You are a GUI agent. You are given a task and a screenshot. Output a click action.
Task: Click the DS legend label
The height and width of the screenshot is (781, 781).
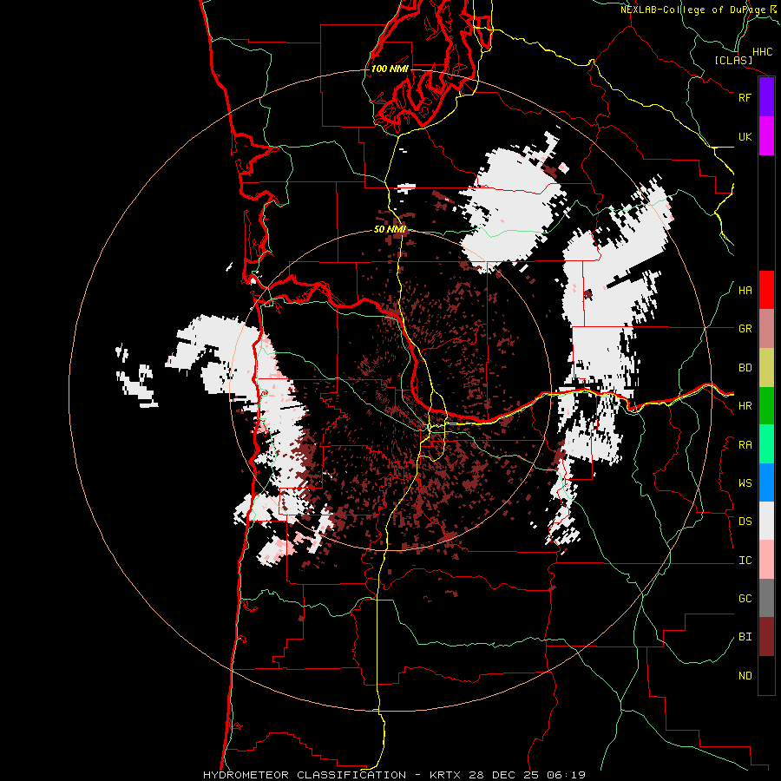pos(745,522)
